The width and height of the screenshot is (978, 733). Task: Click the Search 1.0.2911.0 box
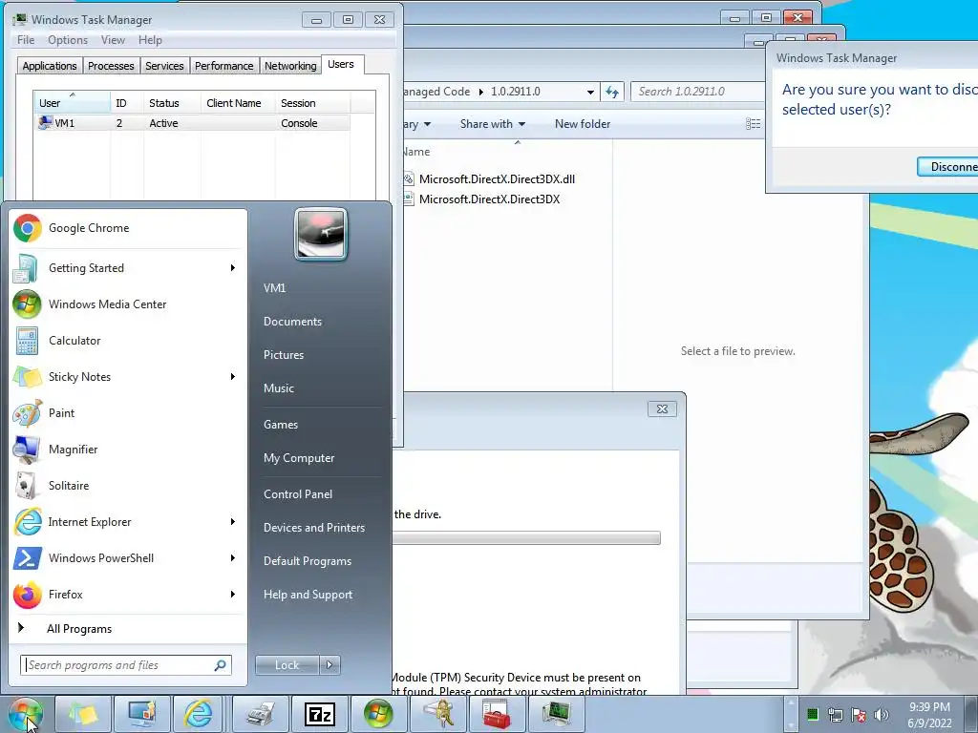point(697,93)
